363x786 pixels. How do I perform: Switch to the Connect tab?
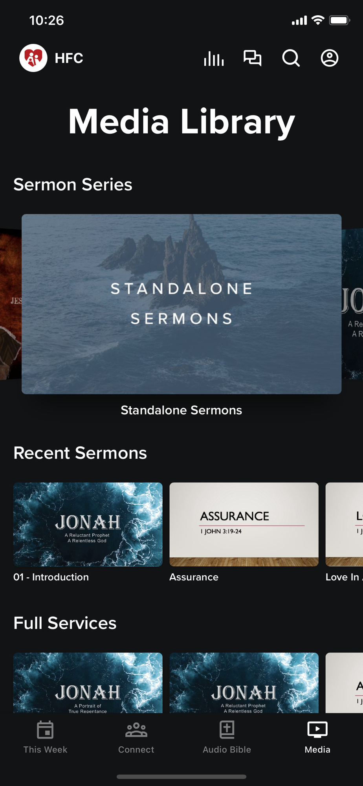[x=136, y=737]
